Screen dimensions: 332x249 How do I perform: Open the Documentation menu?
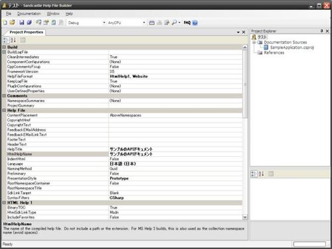point(29,14)
